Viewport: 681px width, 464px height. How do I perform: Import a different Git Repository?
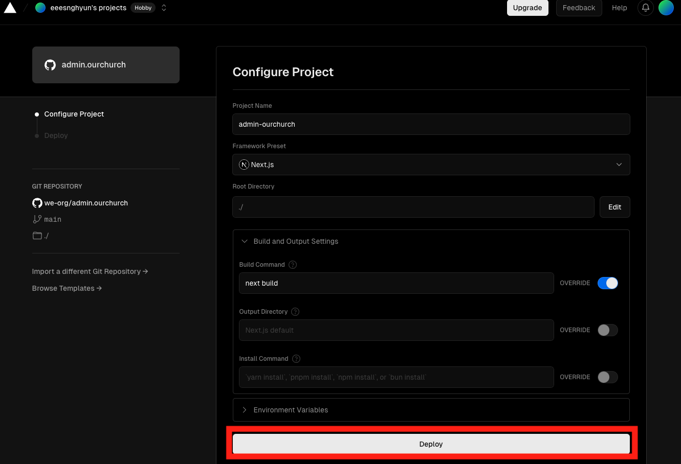(90, 271)
